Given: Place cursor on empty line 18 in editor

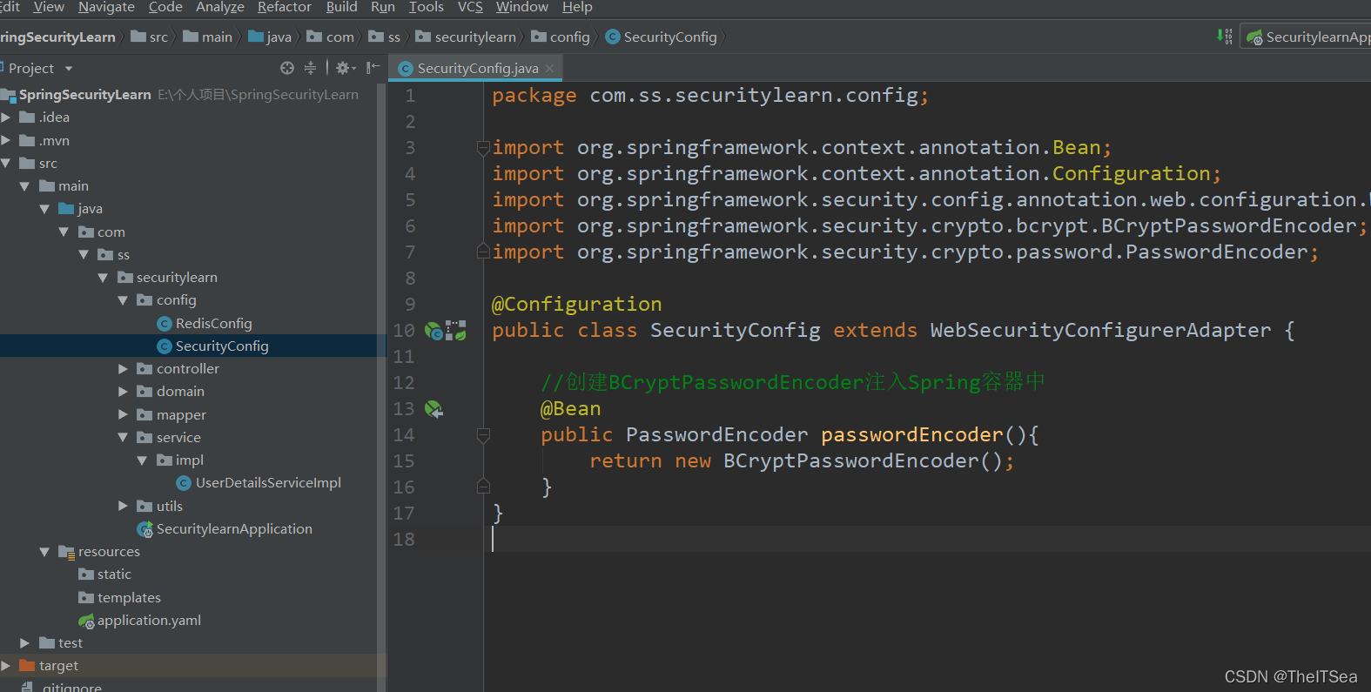Looking at the screenshot, I should [927, 540].
